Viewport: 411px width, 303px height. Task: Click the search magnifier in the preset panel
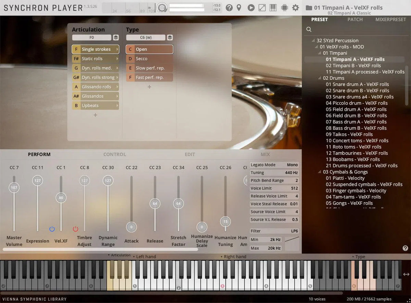coord(309,29)
